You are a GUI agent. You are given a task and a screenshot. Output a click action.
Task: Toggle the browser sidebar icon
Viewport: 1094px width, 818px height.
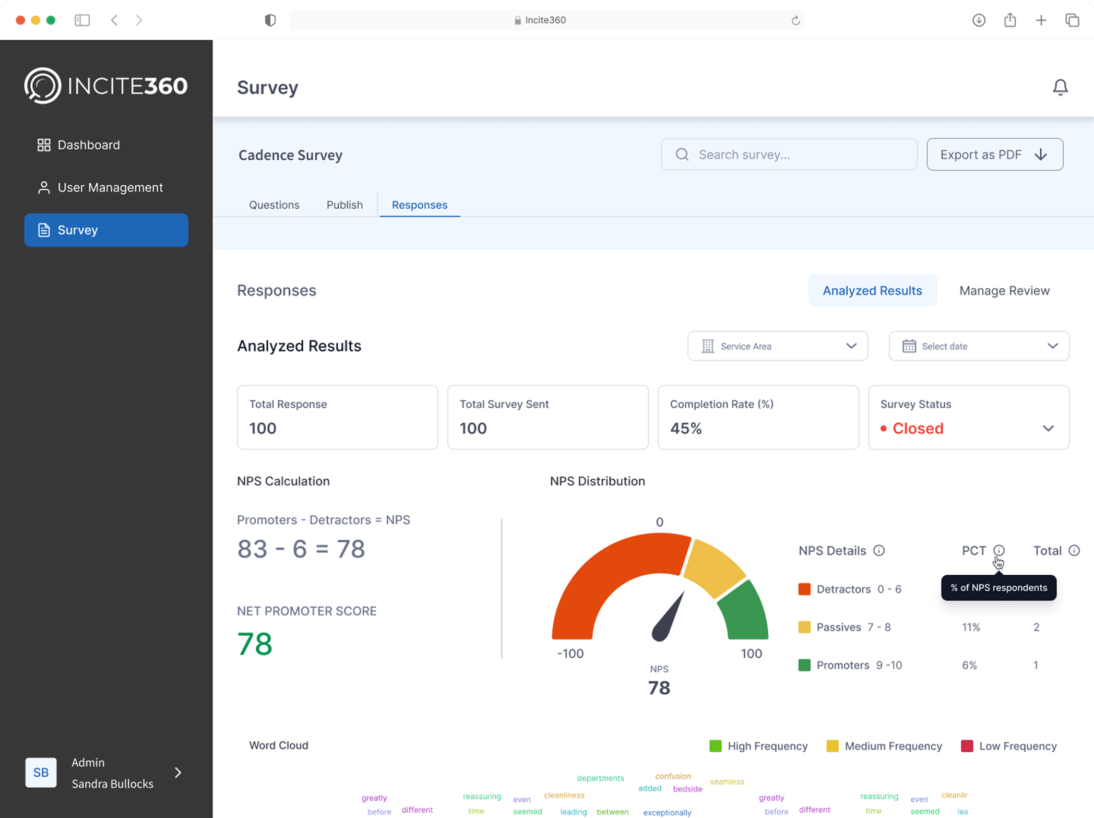[82, 20]
